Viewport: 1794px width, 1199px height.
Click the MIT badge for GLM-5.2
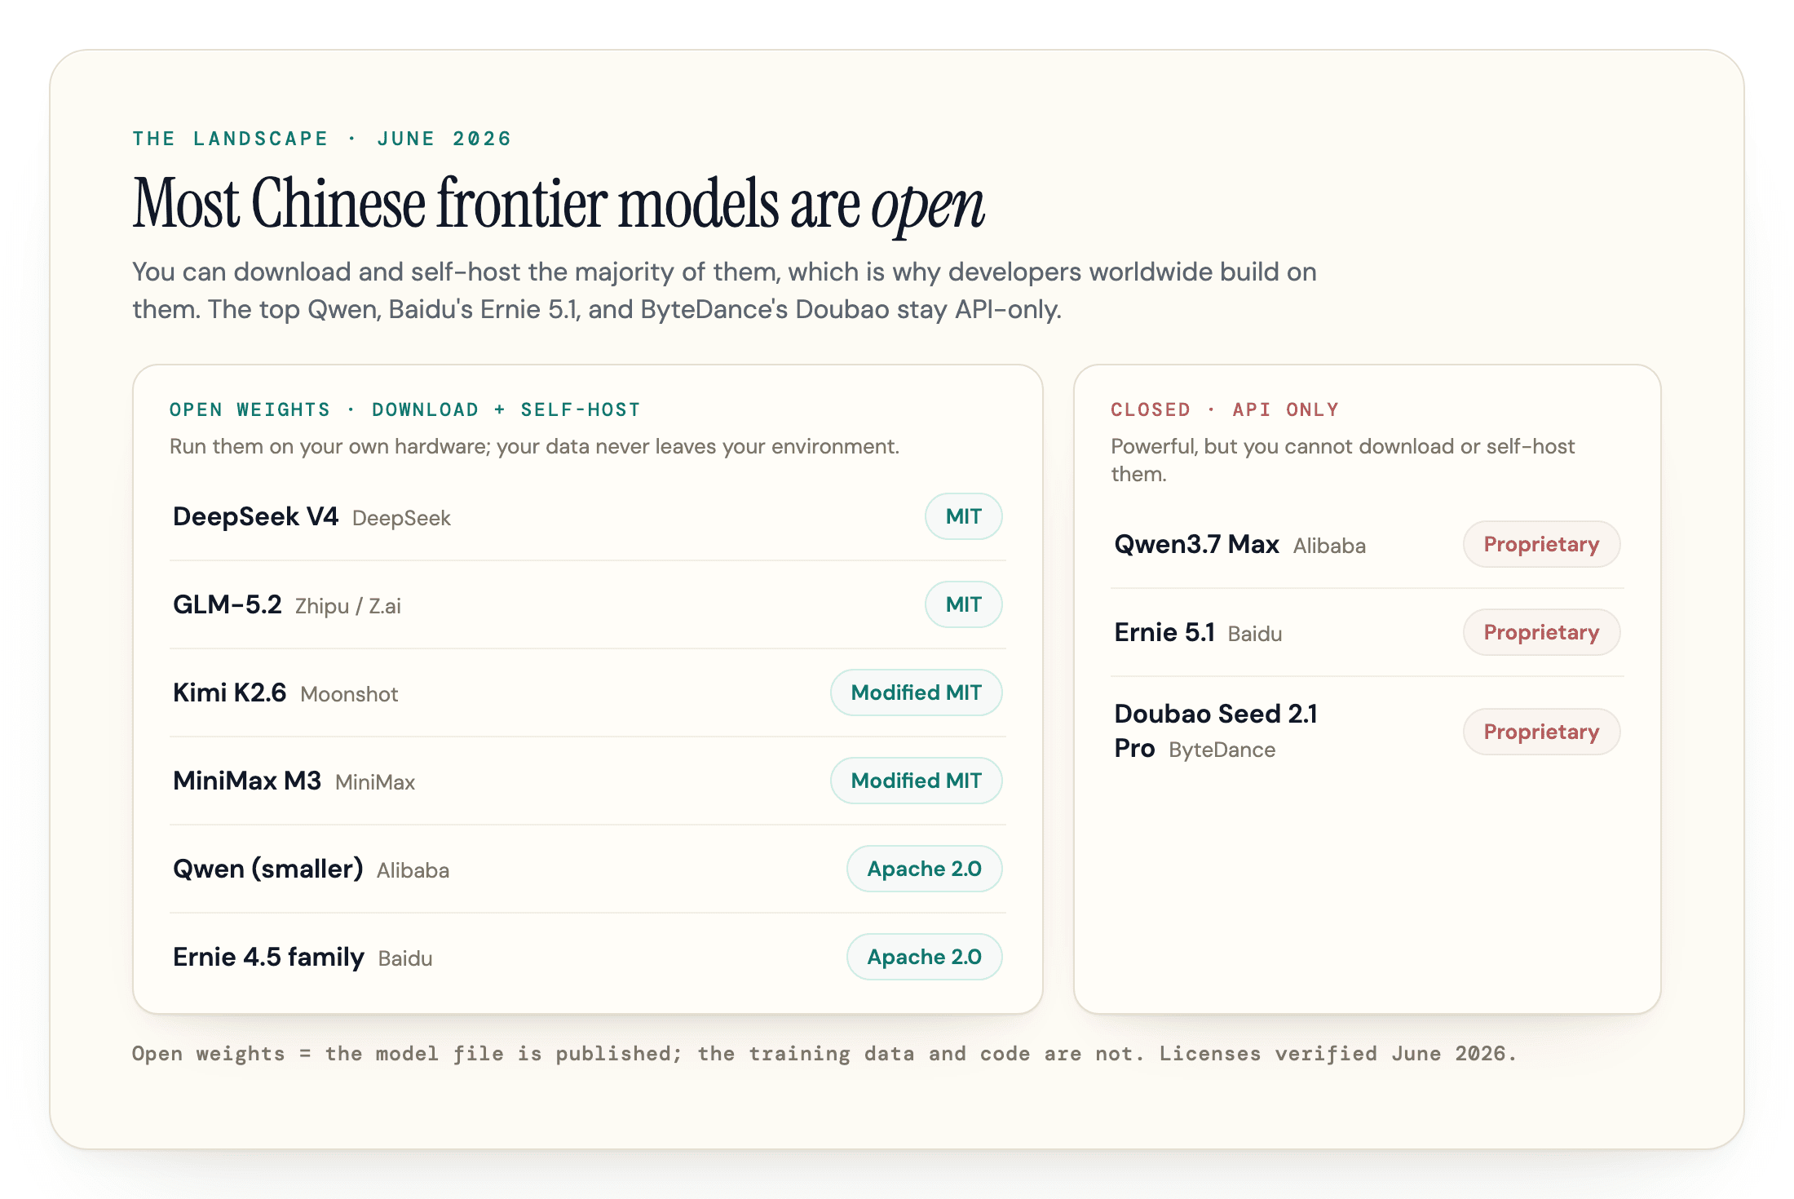coord(963,604)
